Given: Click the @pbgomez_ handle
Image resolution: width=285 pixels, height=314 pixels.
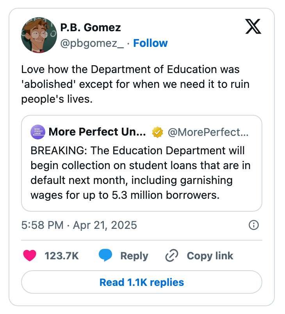Looking at the screenshot, I should coord(92,43).
